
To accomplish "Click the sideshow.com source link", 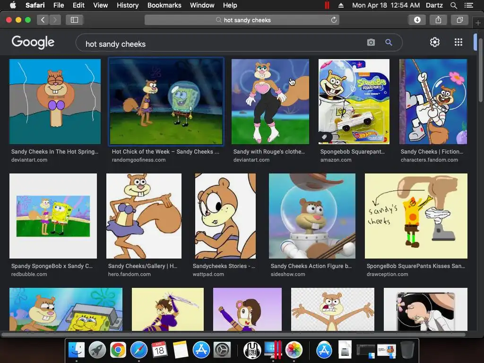I will [288, 274].
